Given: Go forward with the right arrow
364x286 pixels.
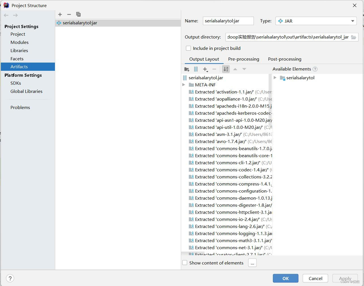Looking at the screenshot, I should (15, 15).
